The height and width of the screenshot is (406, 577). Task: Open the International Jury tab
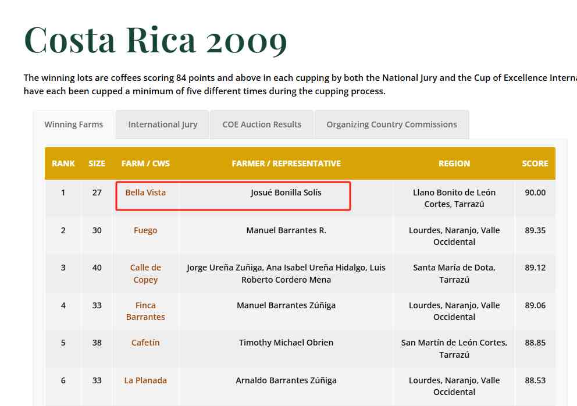click(x=163, y=124)
